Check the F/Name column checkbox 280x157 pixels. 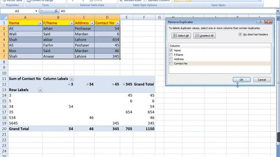pyautogui.click(x=171, y=55)
